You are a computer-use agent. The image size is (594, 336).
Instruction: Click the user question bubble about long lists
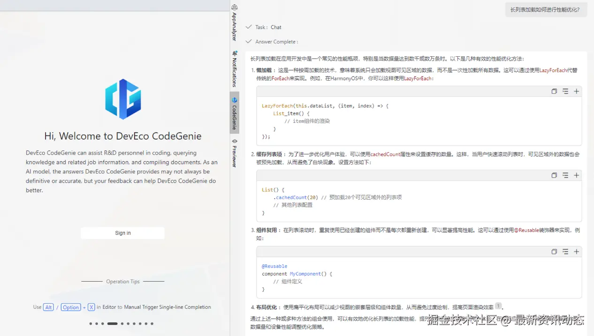(546, 9)
